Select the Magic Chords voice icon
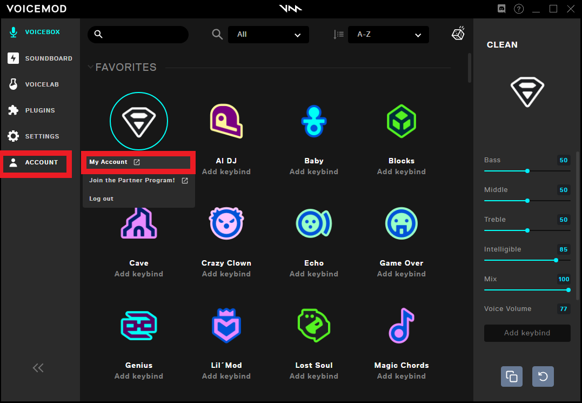This screenshot has width=582, height=403. point(401,326)
